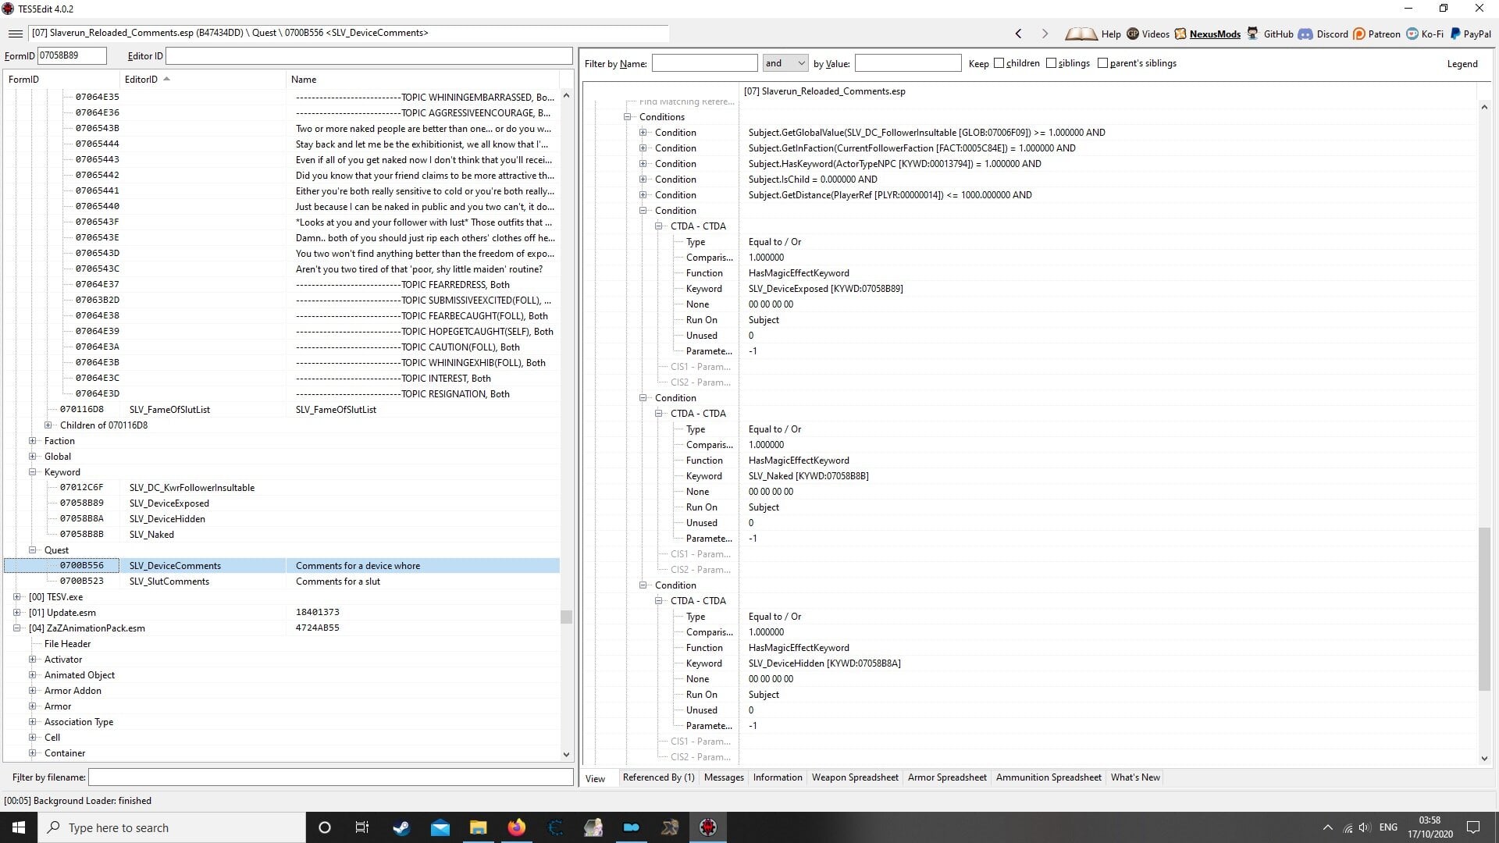Open File Explorer from taskbar
Image resolution: width=1499 pixels, height=843 pixels.
[x=479, y=827]
